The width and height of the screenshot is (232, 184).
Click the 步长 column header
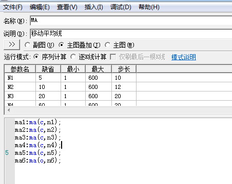(124, 69)
